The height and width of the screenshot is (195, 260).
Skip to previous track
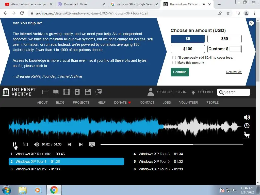click(70, 144)
